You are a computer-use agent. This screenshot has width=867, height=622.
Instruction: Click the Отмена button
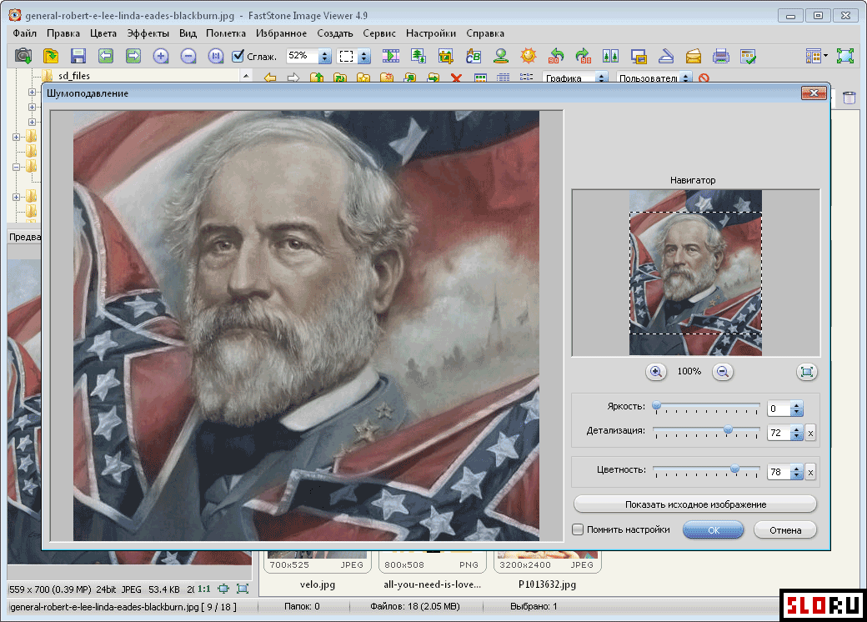tap(785, 529)
